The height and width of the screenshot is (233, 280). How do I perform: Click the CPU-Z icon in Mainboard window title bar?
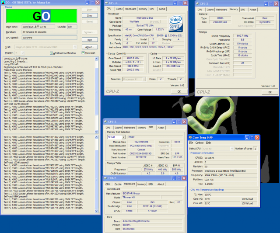pos(105,178)
